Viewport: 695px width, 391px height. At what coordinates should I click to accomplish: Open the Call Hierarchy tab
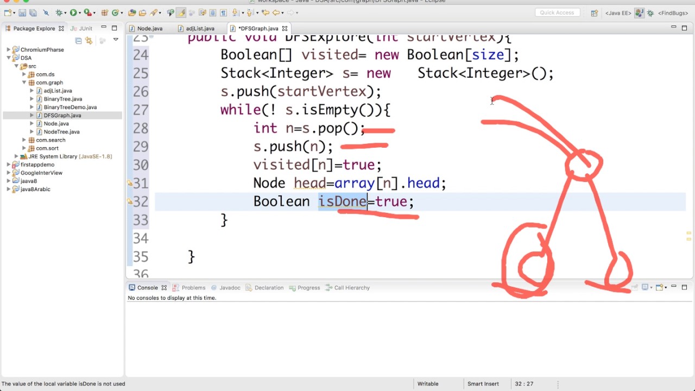(x=347, y=288)
